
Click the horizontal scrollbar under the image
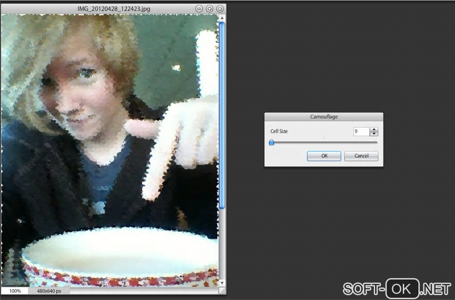(x=144, y=291)
